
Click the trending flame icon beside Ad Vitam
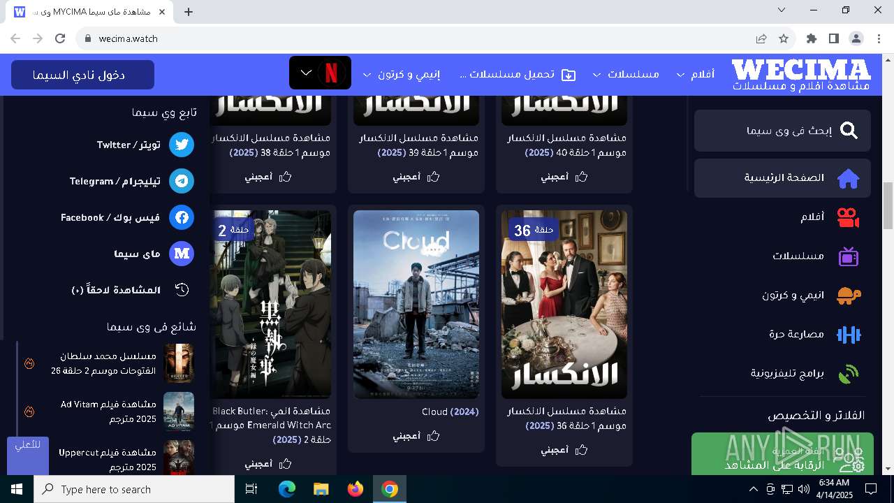coord(29,411)
